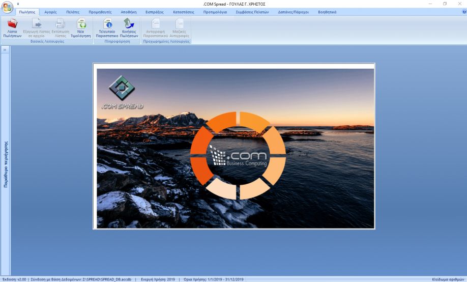Click status bar text Έκδοση: v2.00
Image resolution: width=467 pixels, height=282 pixels.
click(14, 279)
